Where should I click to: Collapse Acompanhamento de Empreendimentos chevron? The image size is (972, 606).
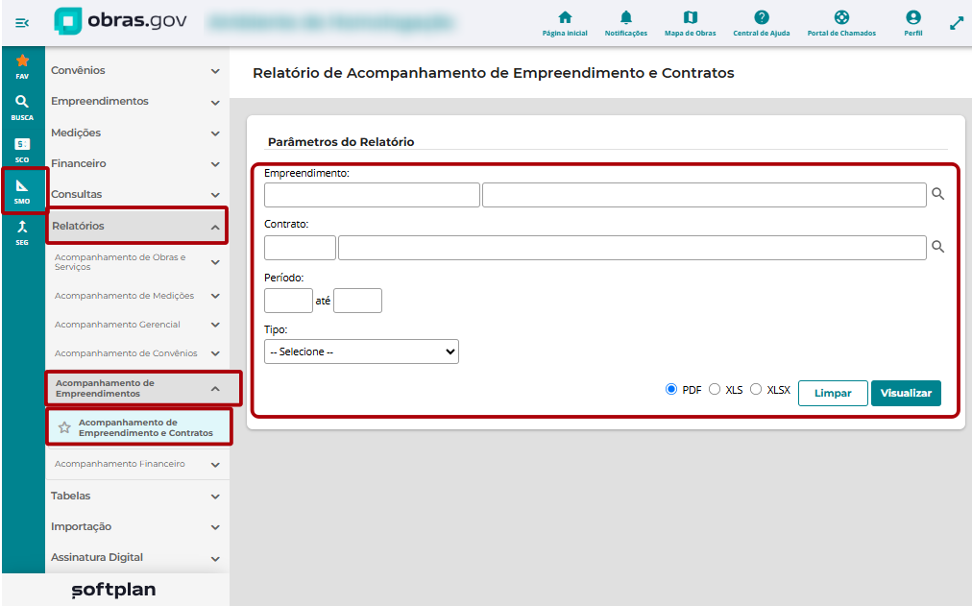[x=215, y=389]
